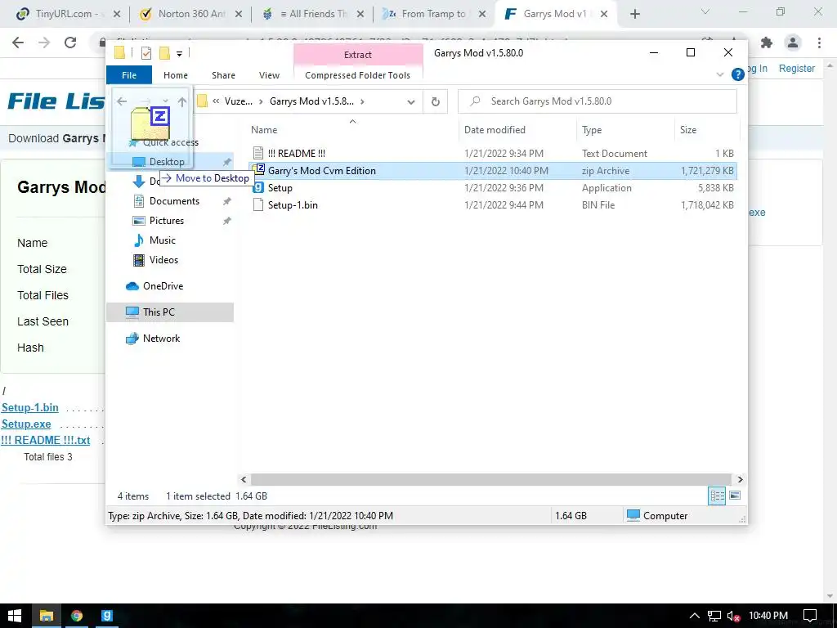Open the Setup.exe link on webpage
Image resolution: width=837 pixels, height=628 pixels.
click(26, 424)
